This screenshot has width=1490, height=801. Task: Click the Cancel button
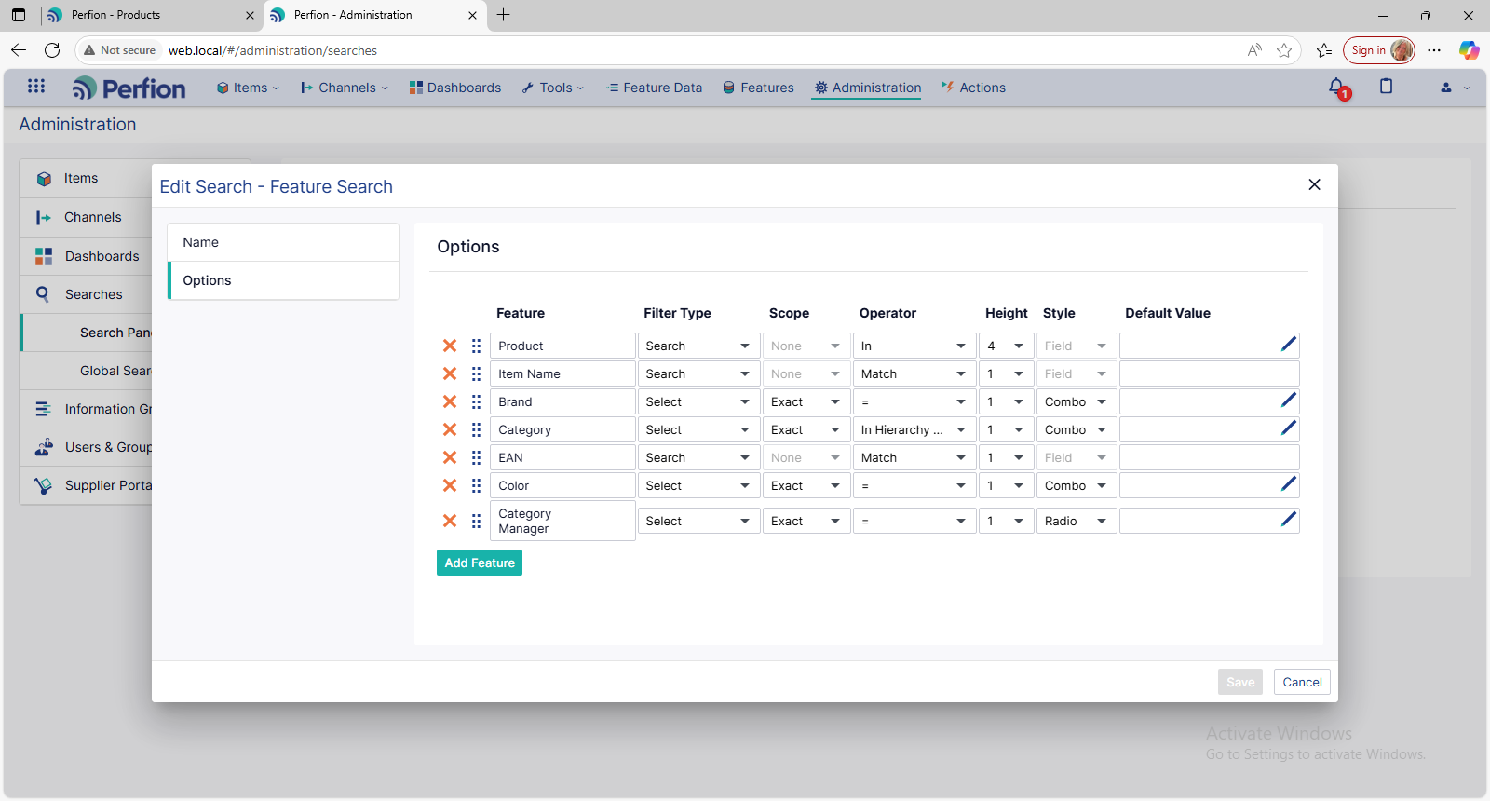tap(1302, 682)
